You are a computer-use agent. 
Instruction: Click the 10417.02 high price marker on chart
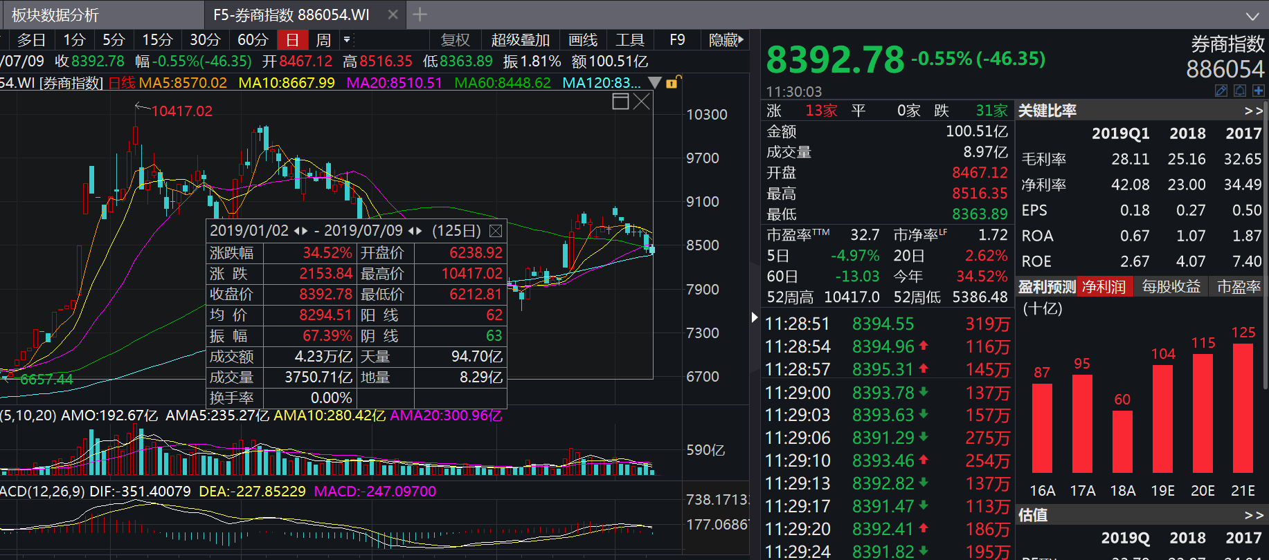pyautogui.click(x=182, y=111)
